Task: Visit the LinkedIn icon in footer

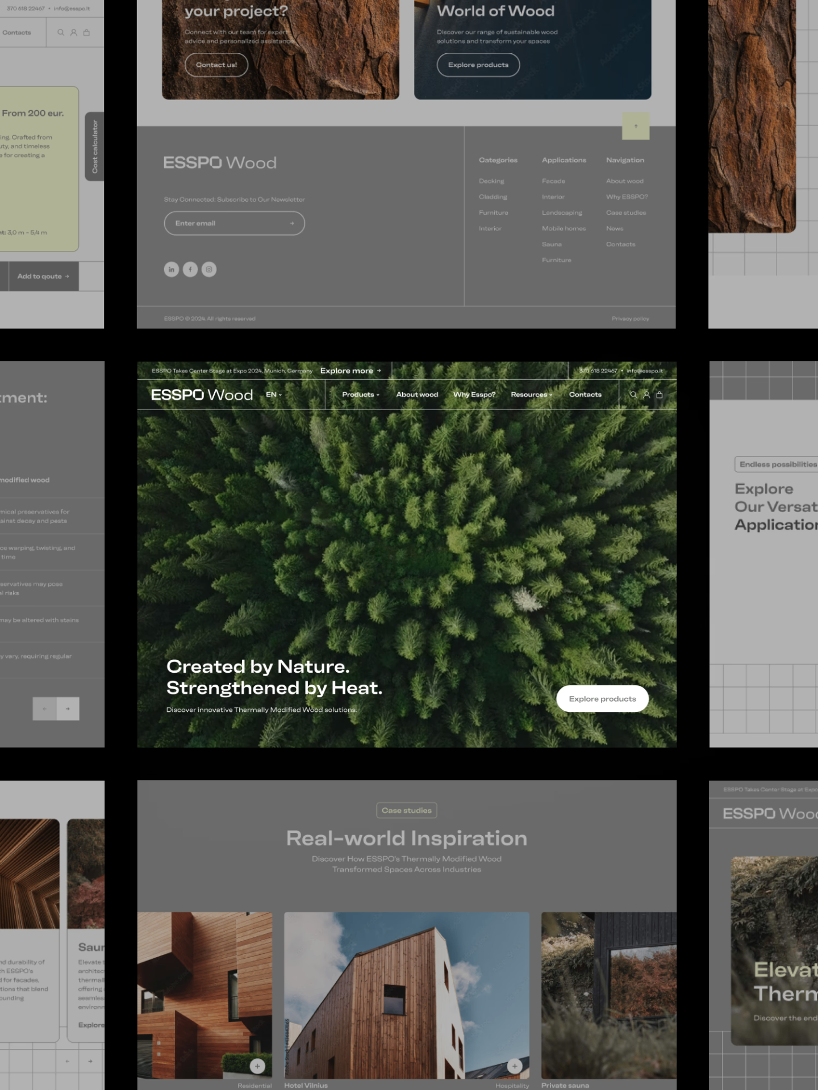Action: (172, 269)
